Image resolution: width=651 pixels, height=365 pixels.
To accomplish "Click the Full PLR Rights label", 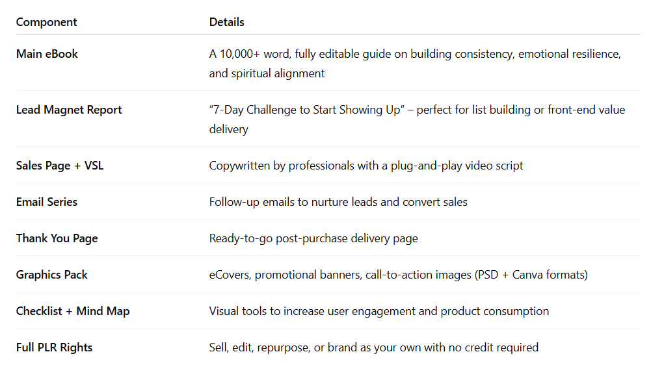I will [55, 347].
